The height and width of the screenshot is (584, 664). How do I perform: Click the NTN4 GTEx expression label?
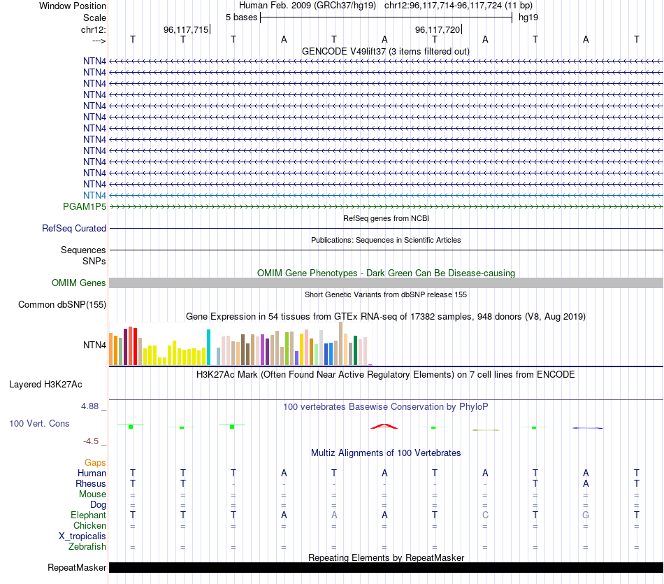94,346
